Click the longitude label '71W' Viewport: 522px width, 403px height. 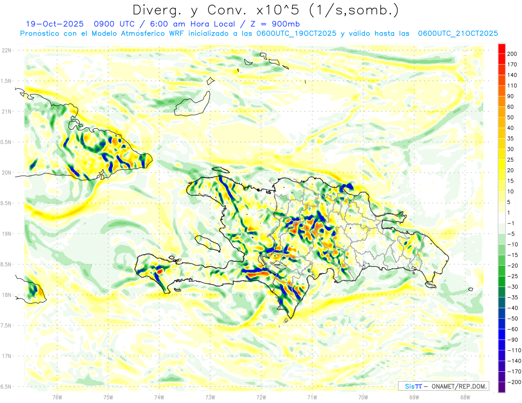[x=312, y=397]
